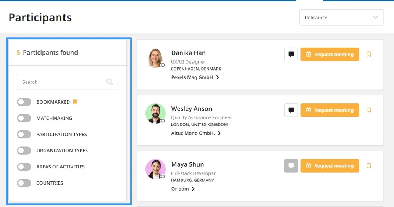Screen dimensions: 394x207
Task: Toggle the Countries filter
Action: 24,183
